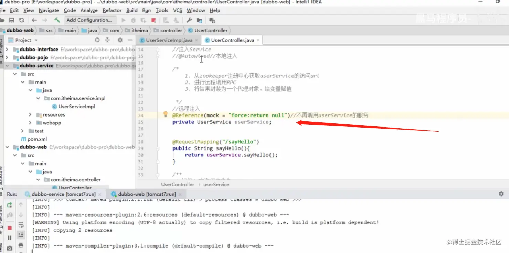Open the Edit menu

[x=14, y=10]
